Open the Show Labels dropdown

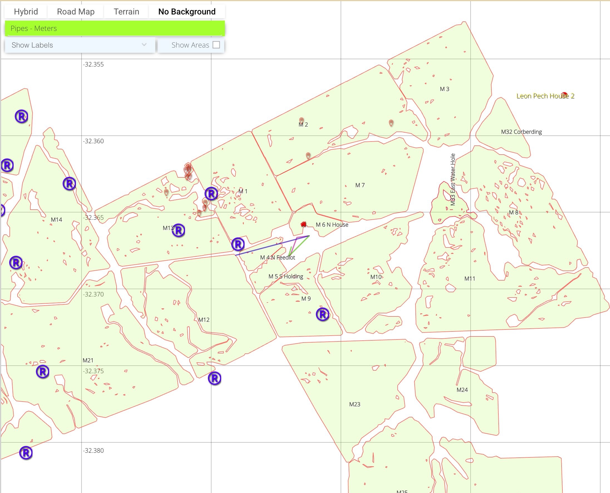point(80,45)
